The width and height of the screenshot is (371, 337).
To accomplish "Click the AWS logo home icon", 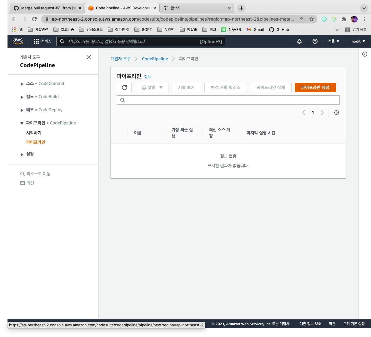I will coord(18,41).
